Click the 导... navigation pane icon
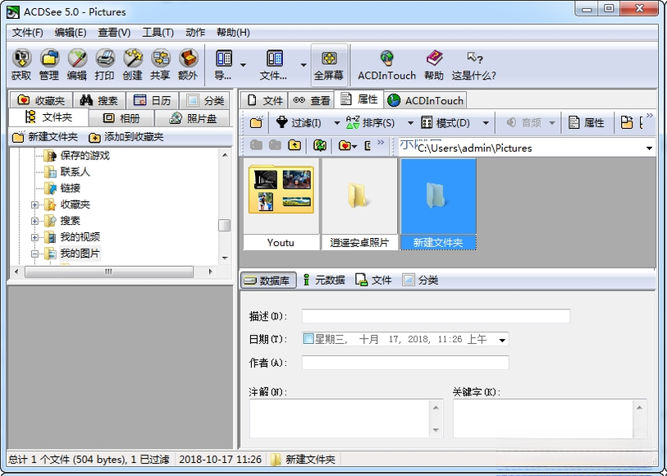667x476 pixels. [223, 65]
